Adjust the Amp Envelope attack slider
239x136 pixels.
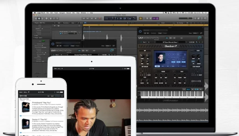[x=141, y=71]
